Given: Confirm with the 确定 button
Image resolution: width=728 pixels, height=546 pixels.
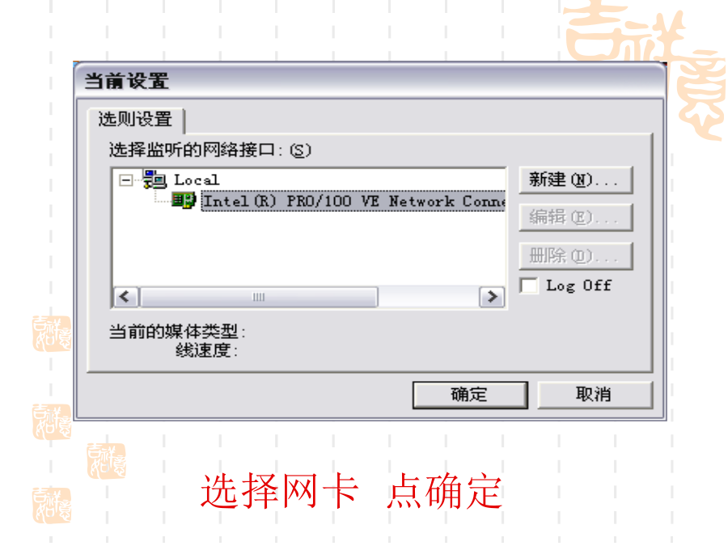Looking at the screenshot, I should pos(470,395).
